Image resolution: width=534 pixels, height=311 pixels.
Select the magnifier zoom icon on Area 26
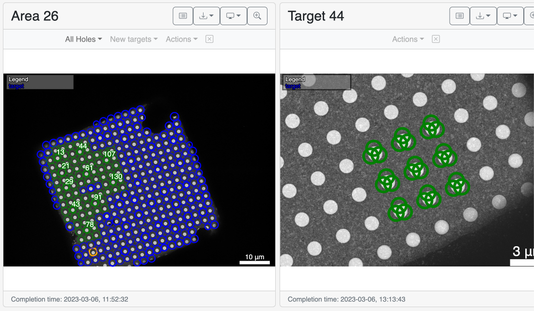[257, 15]
